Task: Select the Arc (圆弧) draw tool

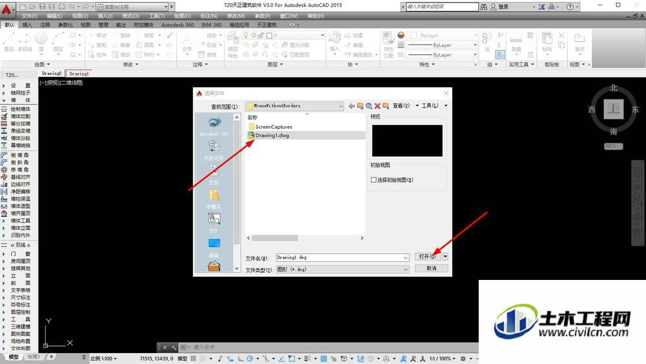Action: coord(58,42)
